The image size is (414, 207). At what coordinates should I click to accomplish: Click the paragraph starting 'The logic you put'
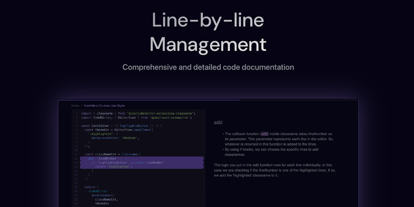(275, 170)
